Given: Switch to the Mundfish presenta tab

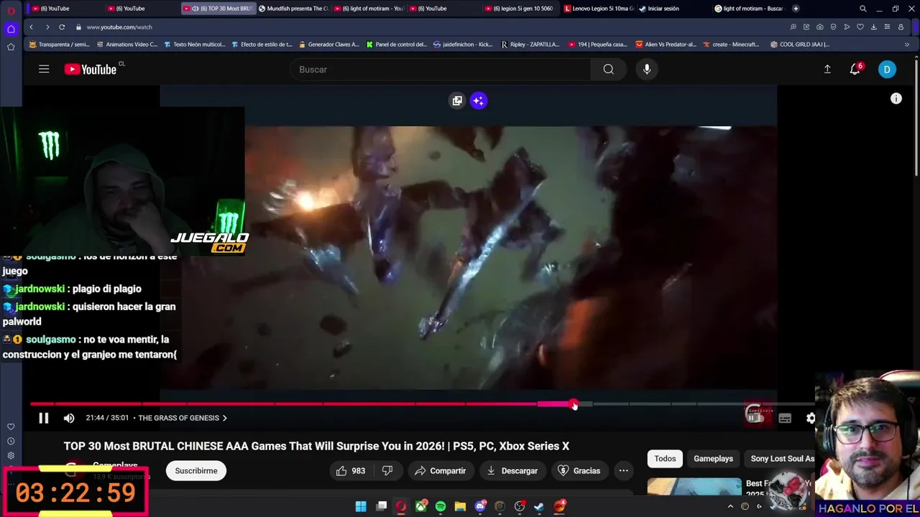Looking at the screenshot, I should coord(293,9).
